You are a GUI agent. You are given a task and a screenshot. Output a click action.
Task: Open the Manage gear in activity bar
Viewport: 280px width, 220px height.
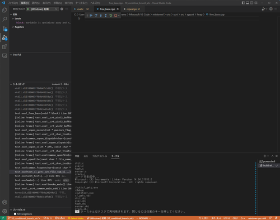pos(4,211)
